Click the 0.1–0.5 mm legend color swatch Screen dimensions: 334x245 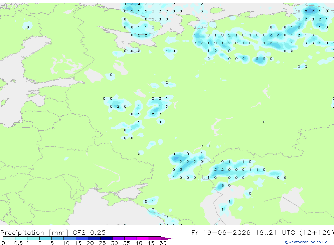tap(9, 238)
